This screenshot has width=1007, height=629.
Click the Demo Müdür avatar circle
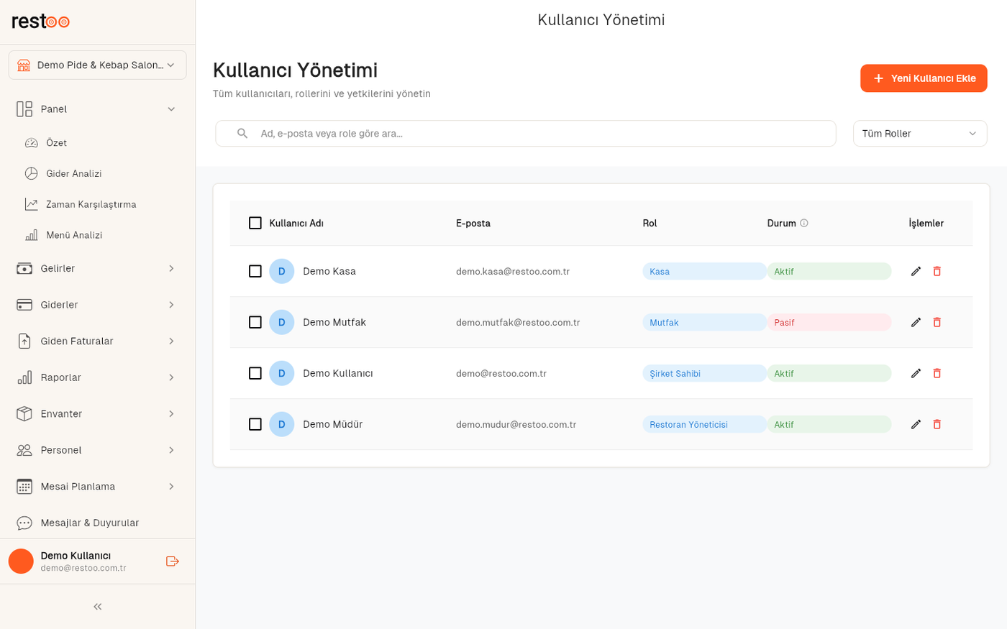click(282, 424)
